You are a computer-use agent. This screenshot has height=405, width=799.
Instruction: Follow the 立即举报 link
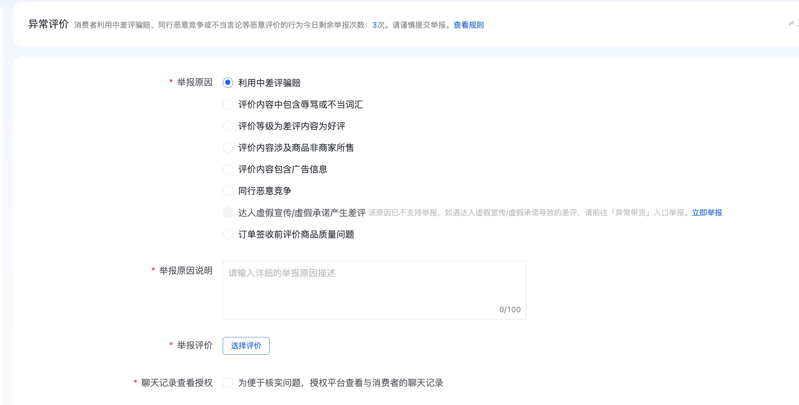[x=707, y=213]
